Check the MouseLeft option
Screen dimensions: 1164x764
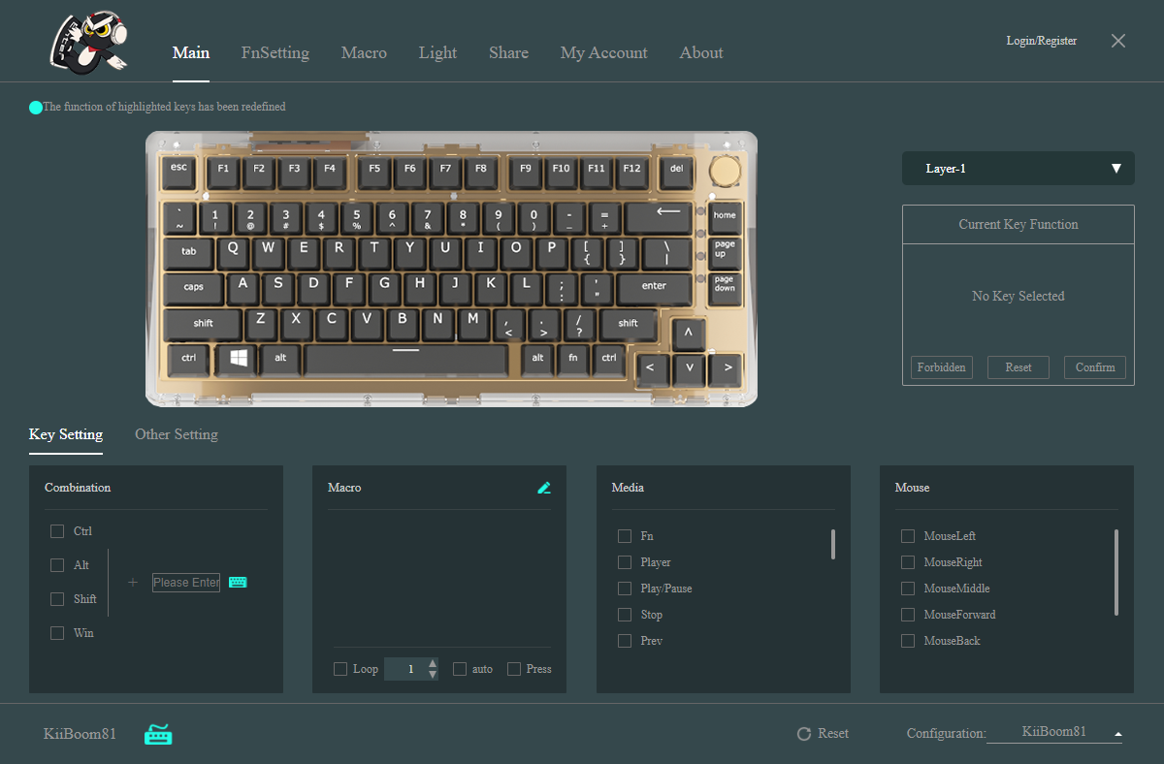908,536
